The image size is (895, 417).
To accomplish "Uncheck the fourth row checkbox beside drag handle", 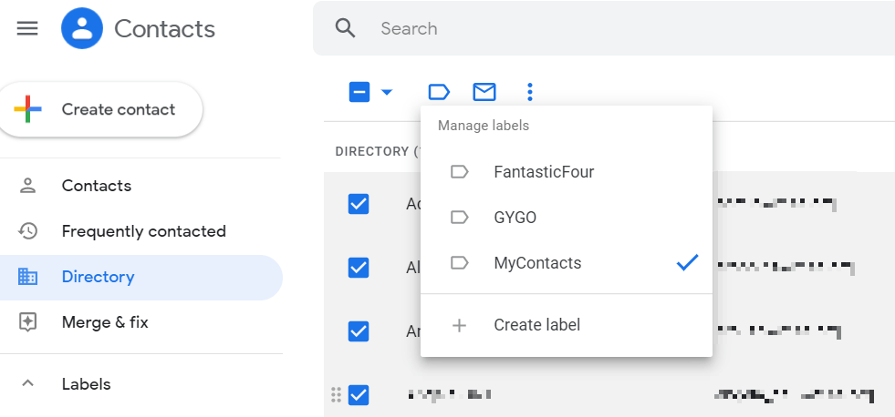I will coord(359,395).
